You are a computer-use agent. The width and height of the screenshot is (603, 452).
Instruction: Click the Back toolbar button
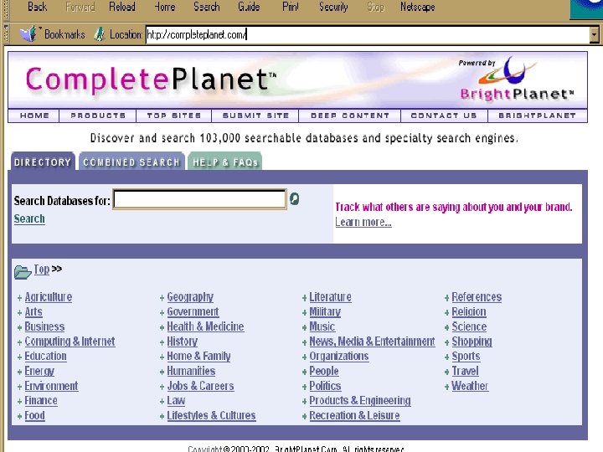point(38,7)
